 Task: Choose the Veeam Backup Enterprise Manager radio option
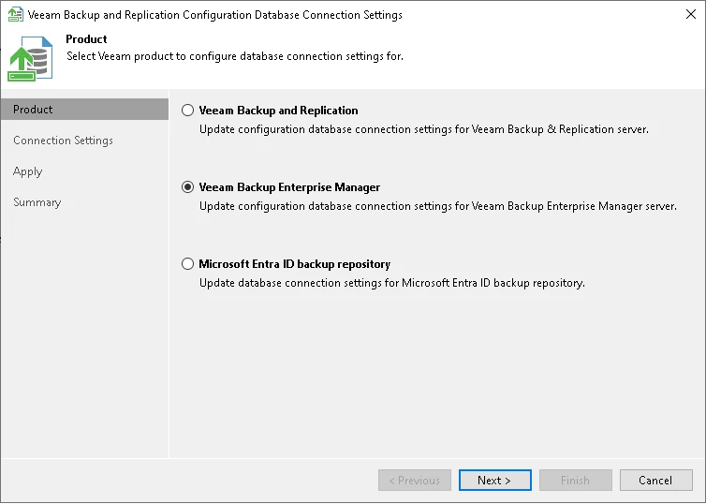click(x=187, y=187)
